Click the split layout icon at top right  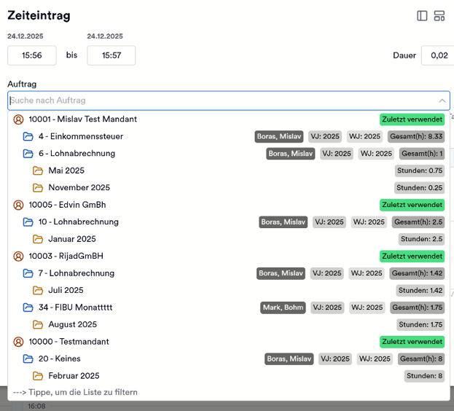point(439,16)
